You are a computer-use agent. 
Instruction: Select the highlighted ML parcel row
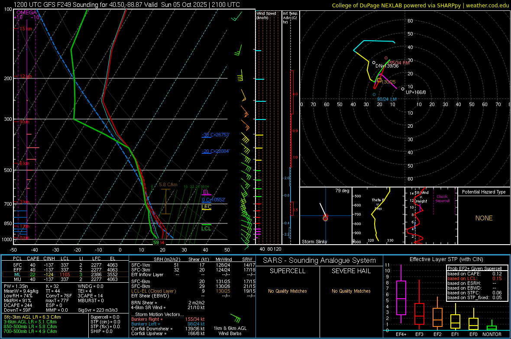pyautogui.click(x=65, y=274)
